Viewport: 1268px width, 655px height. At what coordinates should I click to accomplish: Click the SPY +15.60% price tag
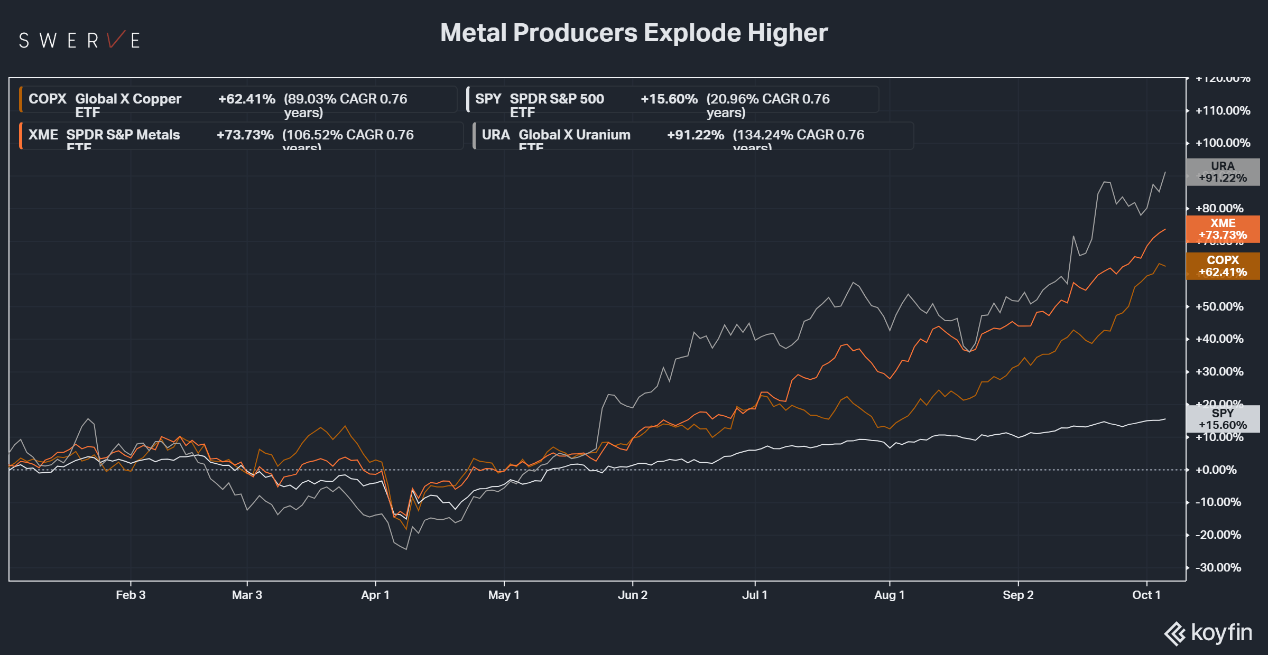[x=1223, y=419]
